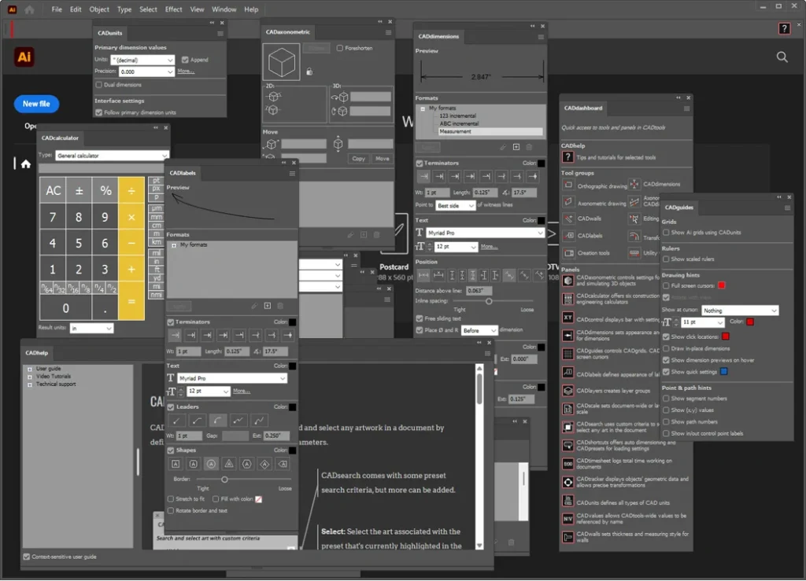Viewport: 806px width, 581px height.
Task: Toggle Show scaled rulers in CADguides
Action: point(666,259)
